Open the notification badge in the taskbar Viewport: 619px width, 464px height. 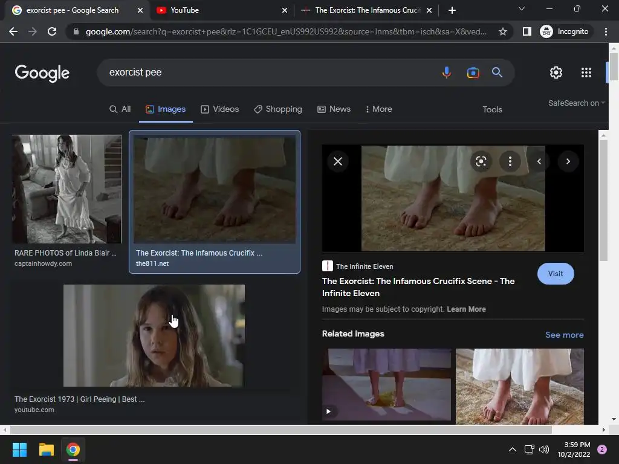602,449
